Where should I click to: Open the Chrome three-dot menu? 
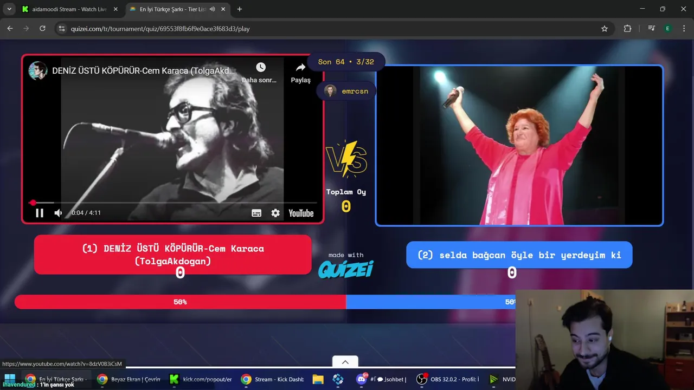tap(683, 29)
